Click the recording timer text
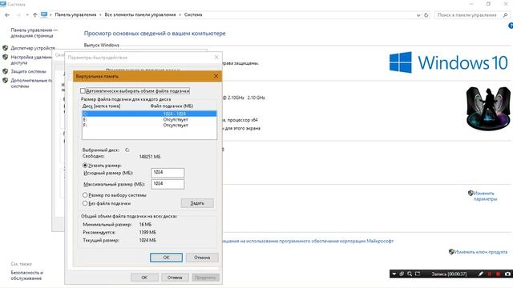This screenshot has height=288, width=513. point(449,274)
